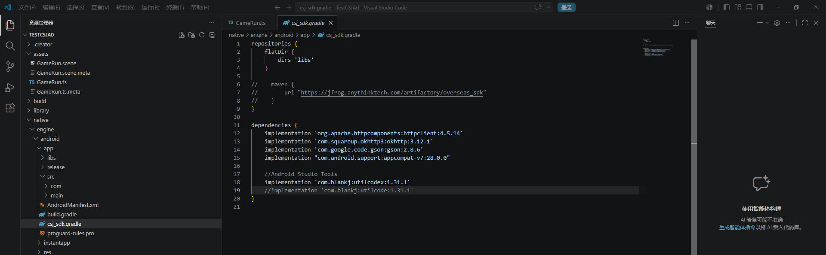This screenshot has height=255, width=826.
Task: Open chat icon in title bar
Action: coord(538,7)
